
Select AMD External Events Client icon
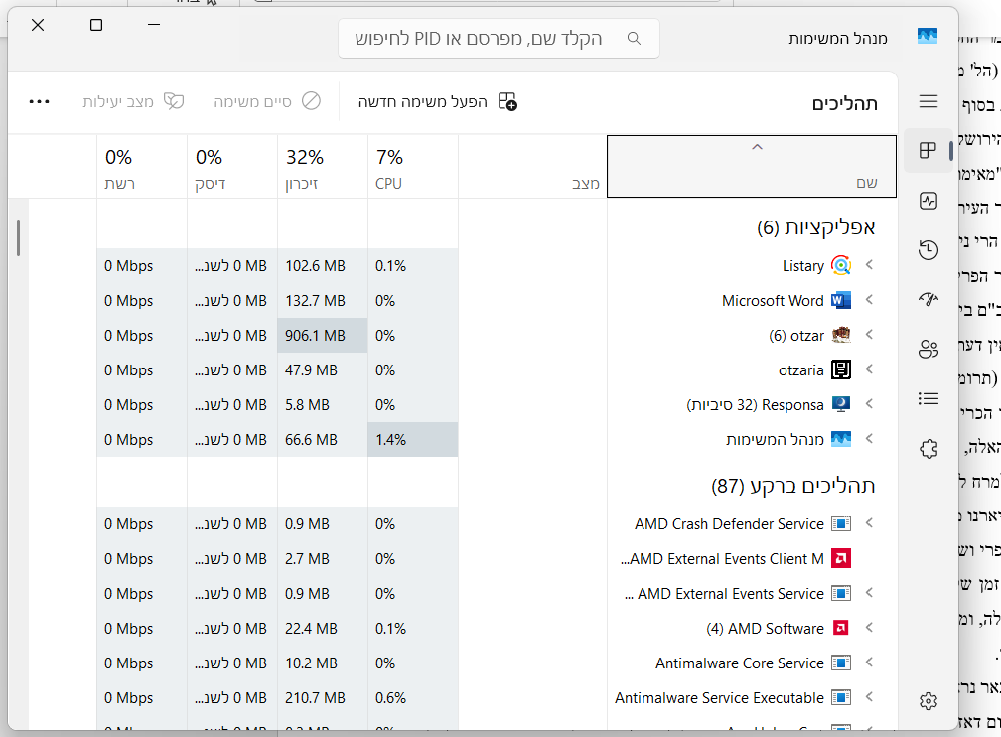click(x=841, y=559)
